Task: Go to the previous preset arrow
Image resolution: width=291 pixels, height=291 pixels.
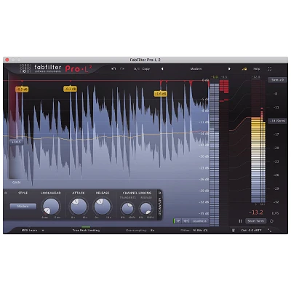Action: pos(162,69)
